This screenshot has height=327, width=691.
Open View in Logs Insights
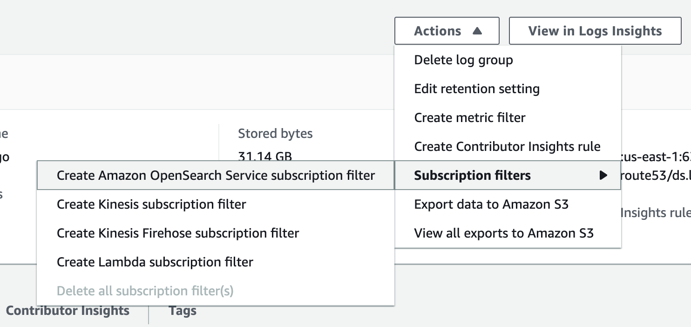click(x=595, y=31)
